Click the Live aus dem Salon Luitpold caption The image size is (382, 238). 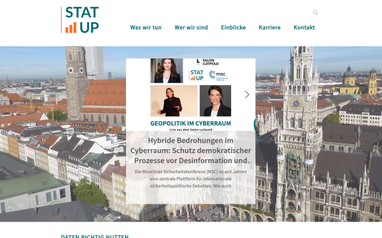point(191,129)
